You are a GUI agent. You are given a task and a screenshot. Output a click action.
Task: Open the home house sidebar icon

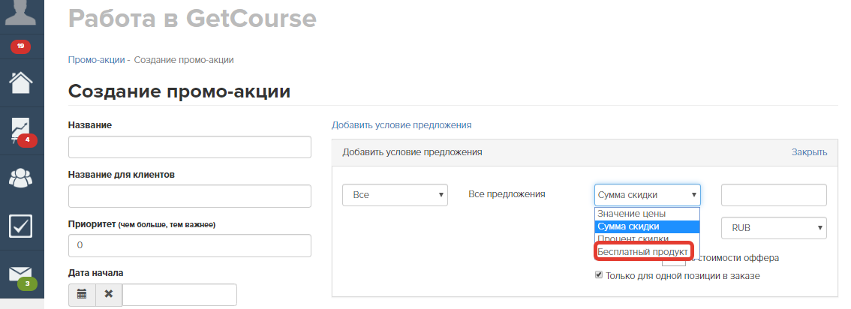pyautogui.click(x=21, y=82)
